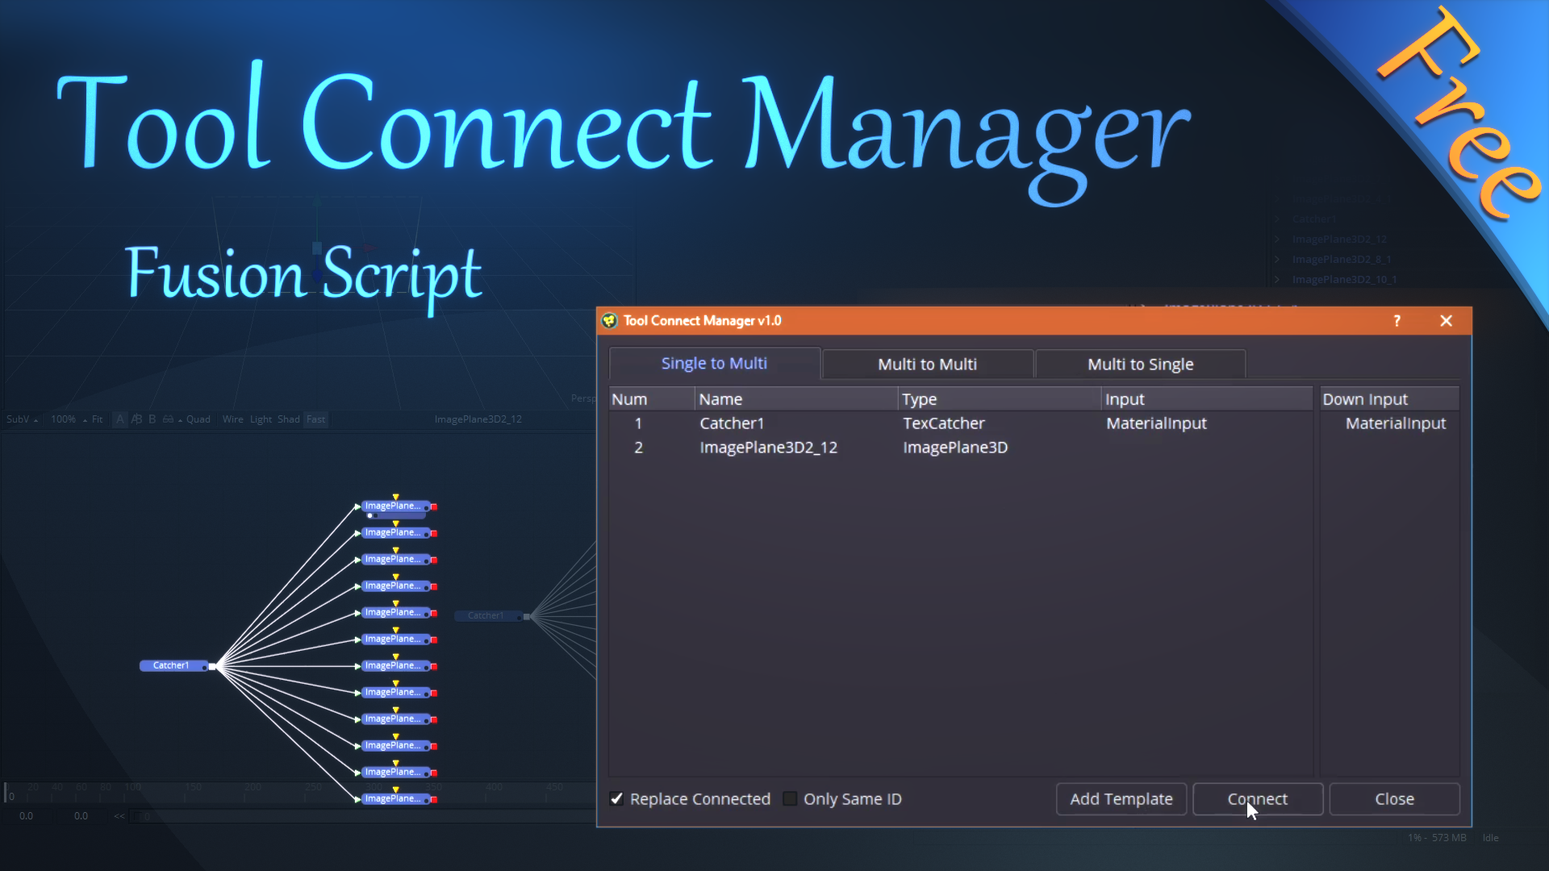This screenshot has height=871, width=1549.
Task: Click the 573 MB memory status
Action: click(1449, 838)
